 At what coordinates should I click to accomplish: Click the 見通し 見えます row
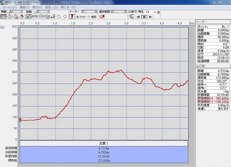[213, 109]
